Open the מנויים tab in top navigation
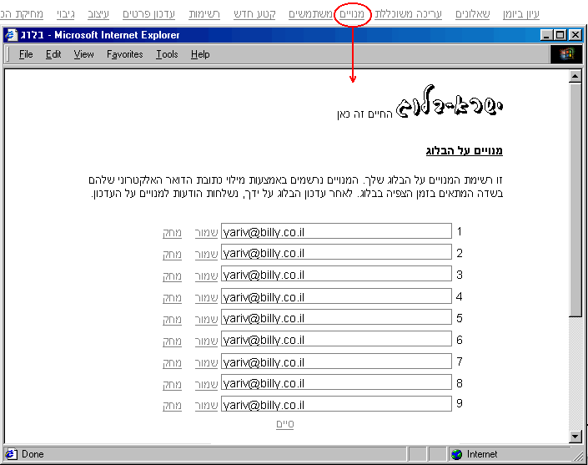 click(352, 14)
